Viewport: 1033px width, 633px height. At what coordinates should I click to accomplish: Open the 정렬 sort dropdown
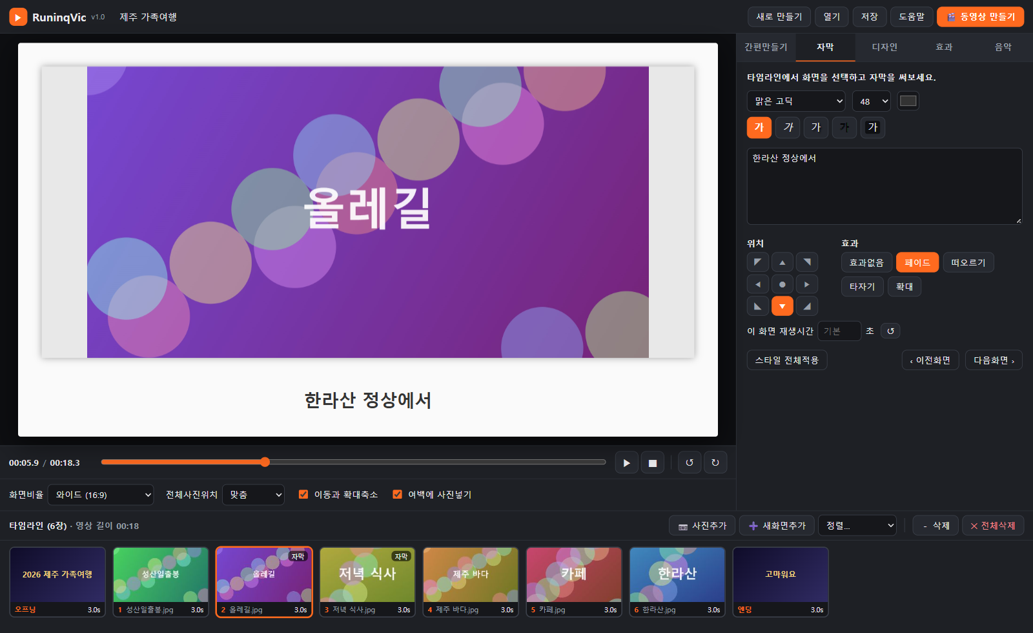click(x=857, y=526)
